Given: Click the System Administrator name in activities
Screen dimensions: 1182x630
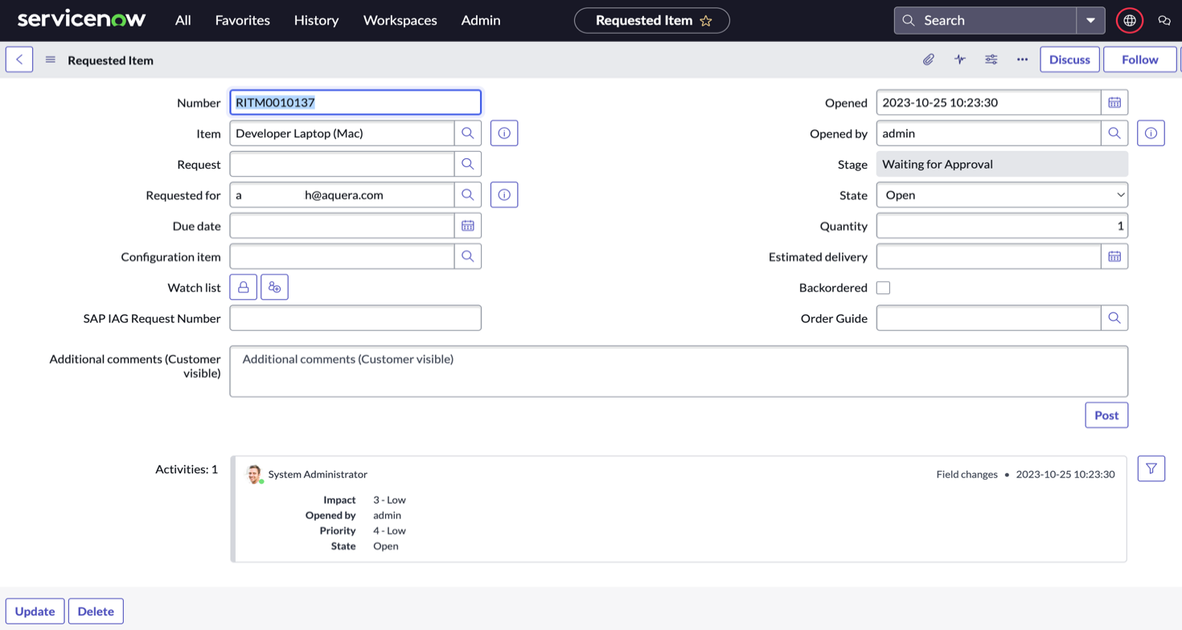Looking at the screenshot, I should click(318, 475).
